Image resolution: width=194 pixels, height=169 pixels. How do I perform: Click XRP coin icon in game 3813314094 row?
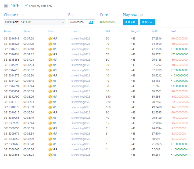point(50,86)
